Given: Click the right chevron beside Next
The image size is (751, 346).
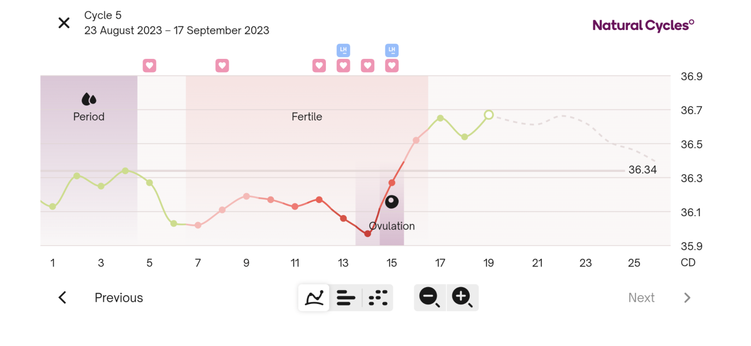Looking at the screenshot, I should [687, 298].
